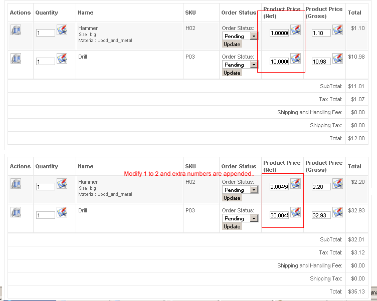The image size is (377, 301).
Task: Click the quantity field in the $2.20 Hammer row
Action: click(46, 187)
